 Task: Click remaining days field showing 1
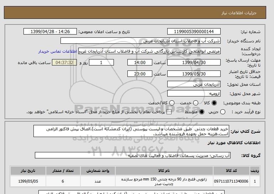tap(101, 62)
